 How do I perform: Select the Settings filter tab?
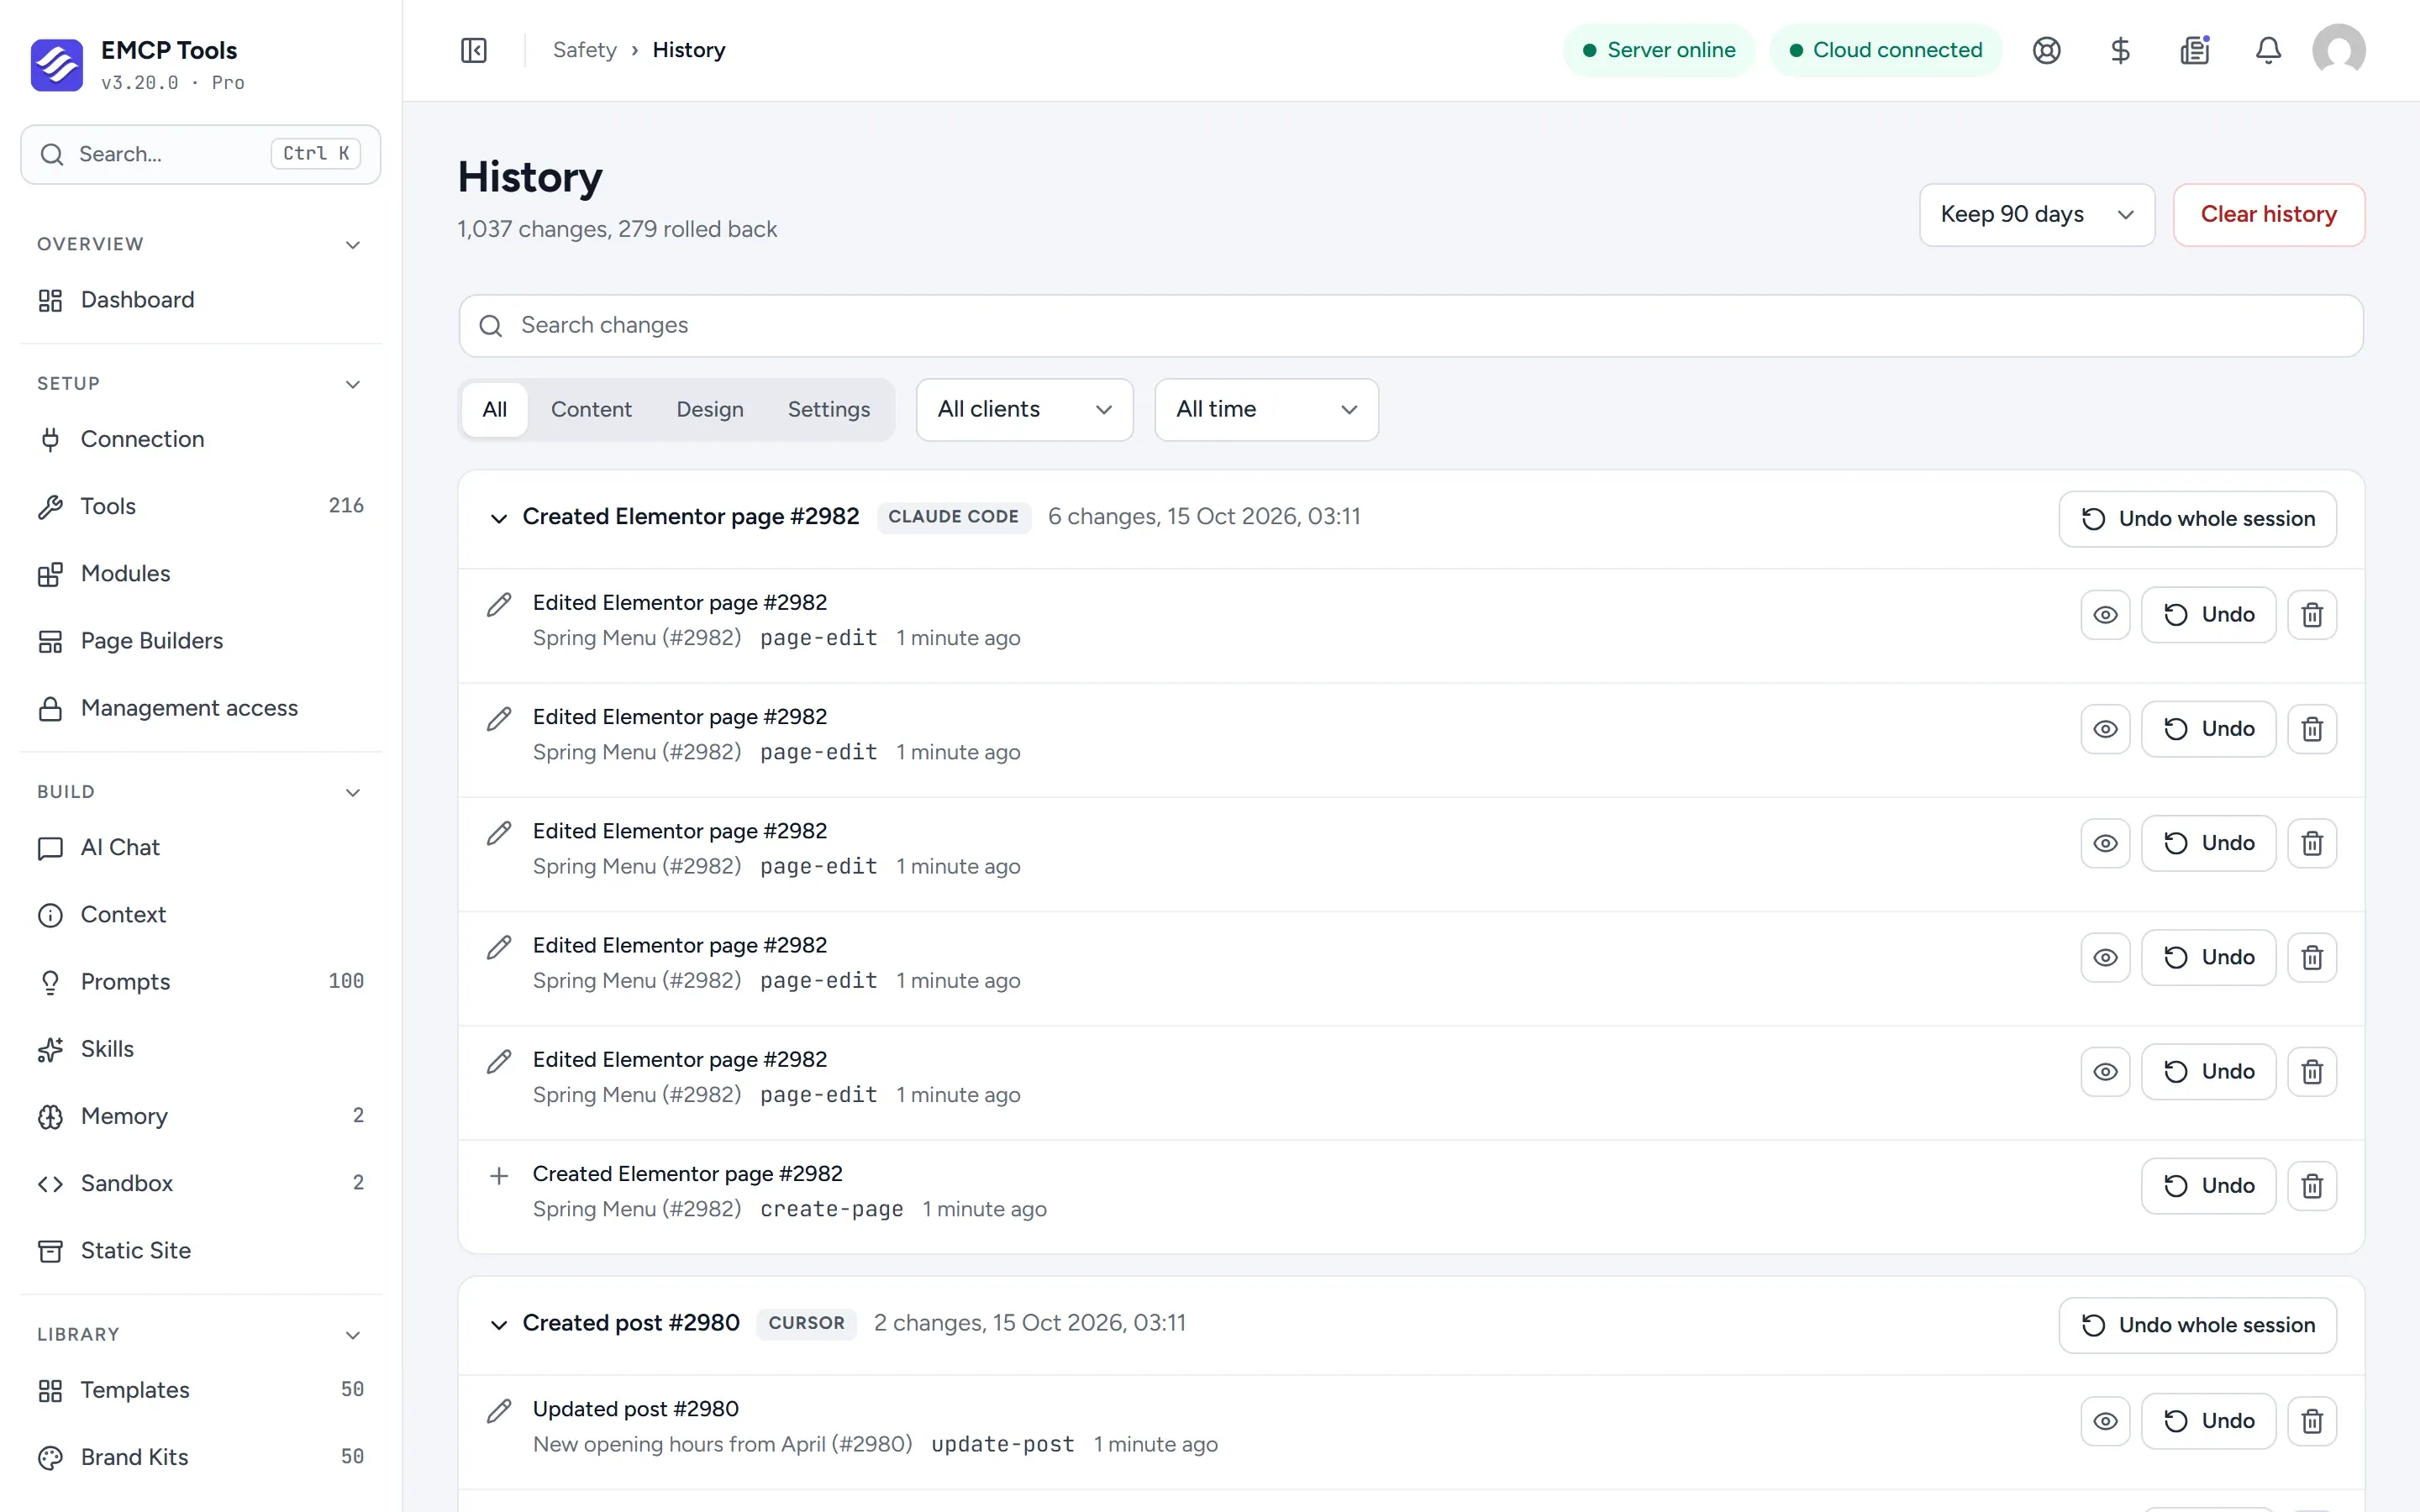pos(828,409)
